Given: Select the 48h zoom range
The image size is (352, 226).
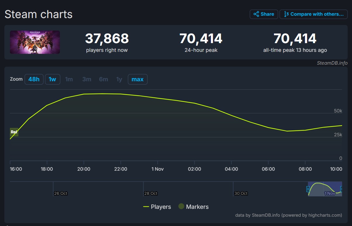Looking at the screenshot, I should [x=34, y=79].
